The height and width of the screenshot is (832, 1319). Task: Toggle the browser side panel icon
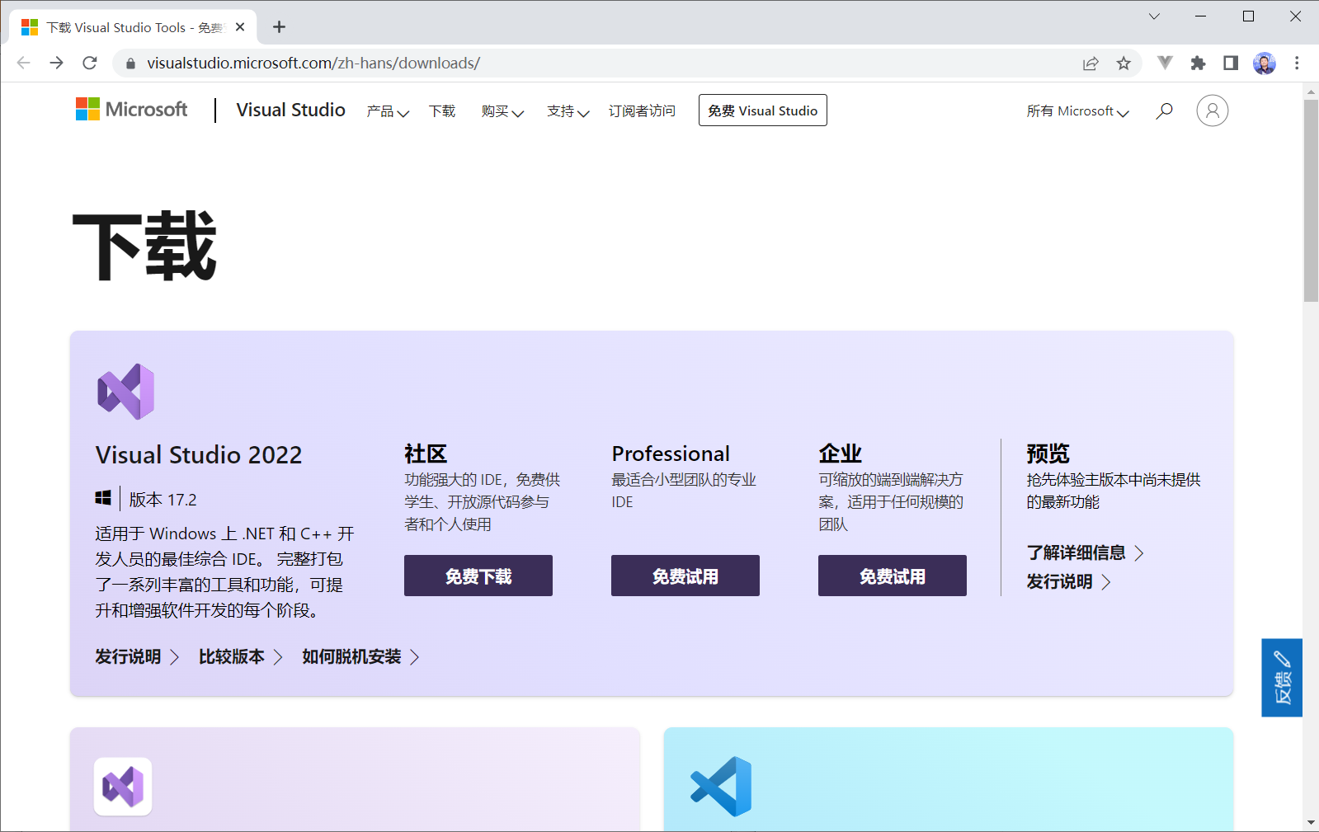click(1231, 63)
